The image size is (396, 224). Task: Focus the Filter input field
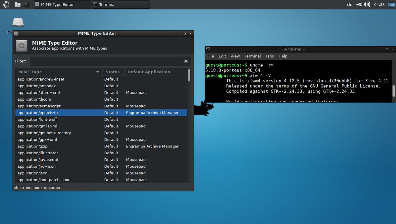110,61
